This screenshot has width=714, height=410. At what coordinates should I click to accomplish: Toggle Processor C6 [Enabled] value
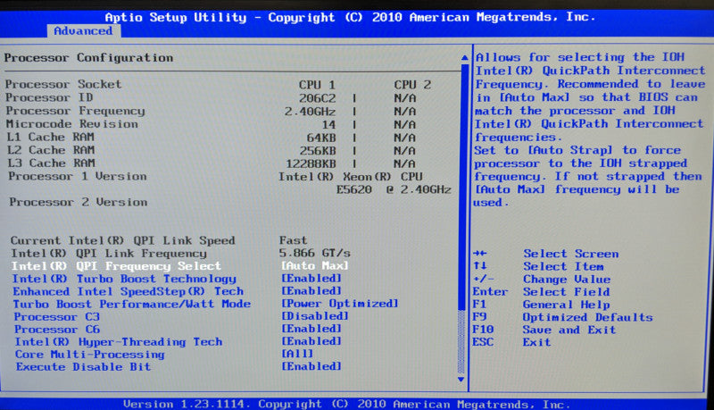tap(311, 329)
